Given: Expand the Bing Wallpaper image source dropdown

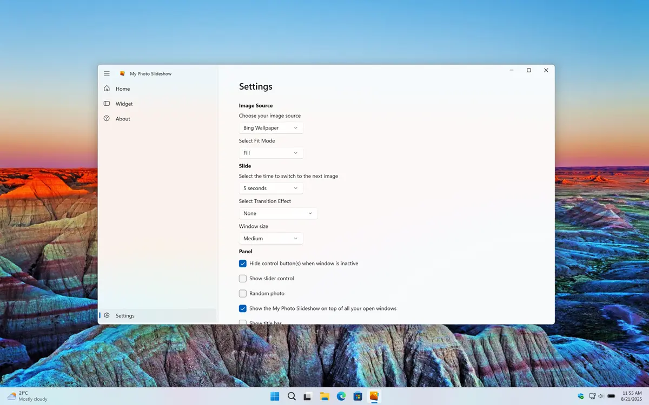Looking at the screenshot, I should point(270,128).
